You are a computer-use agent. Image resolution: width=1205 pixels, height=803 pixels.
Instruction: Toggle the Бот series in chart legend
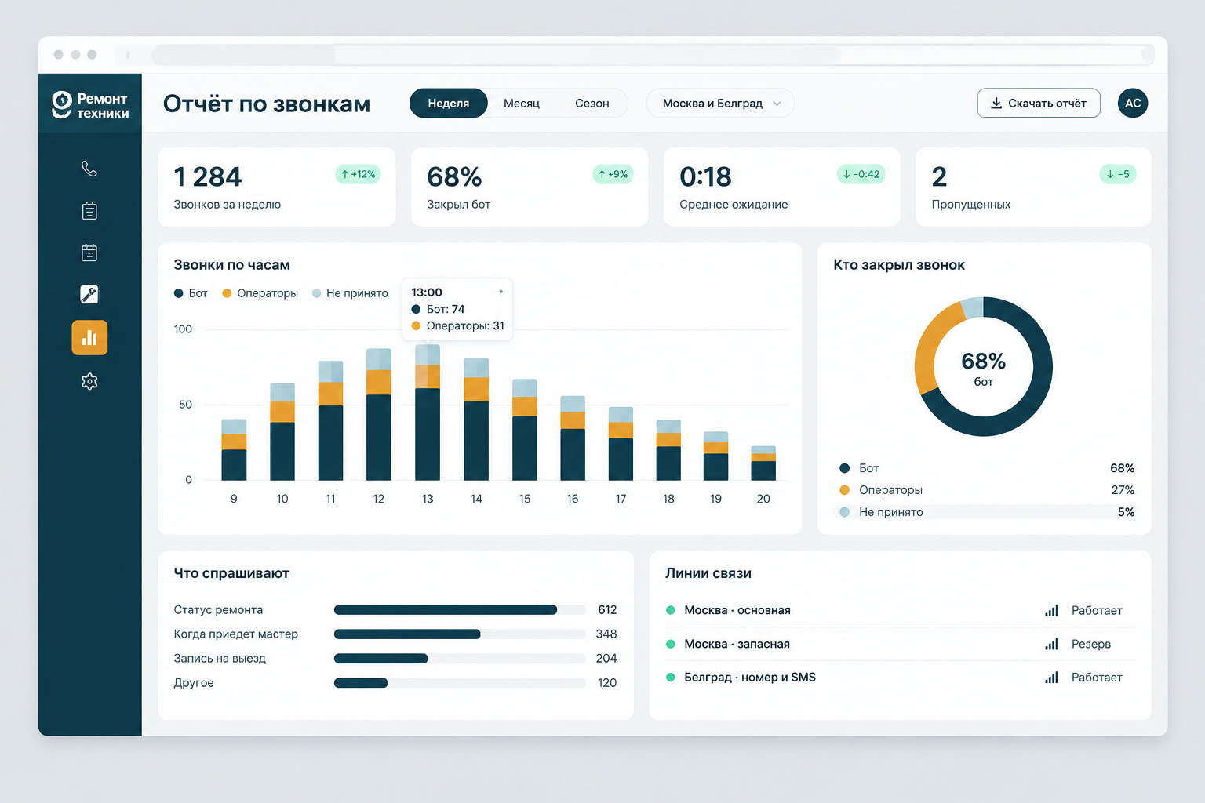coord(191,293)
